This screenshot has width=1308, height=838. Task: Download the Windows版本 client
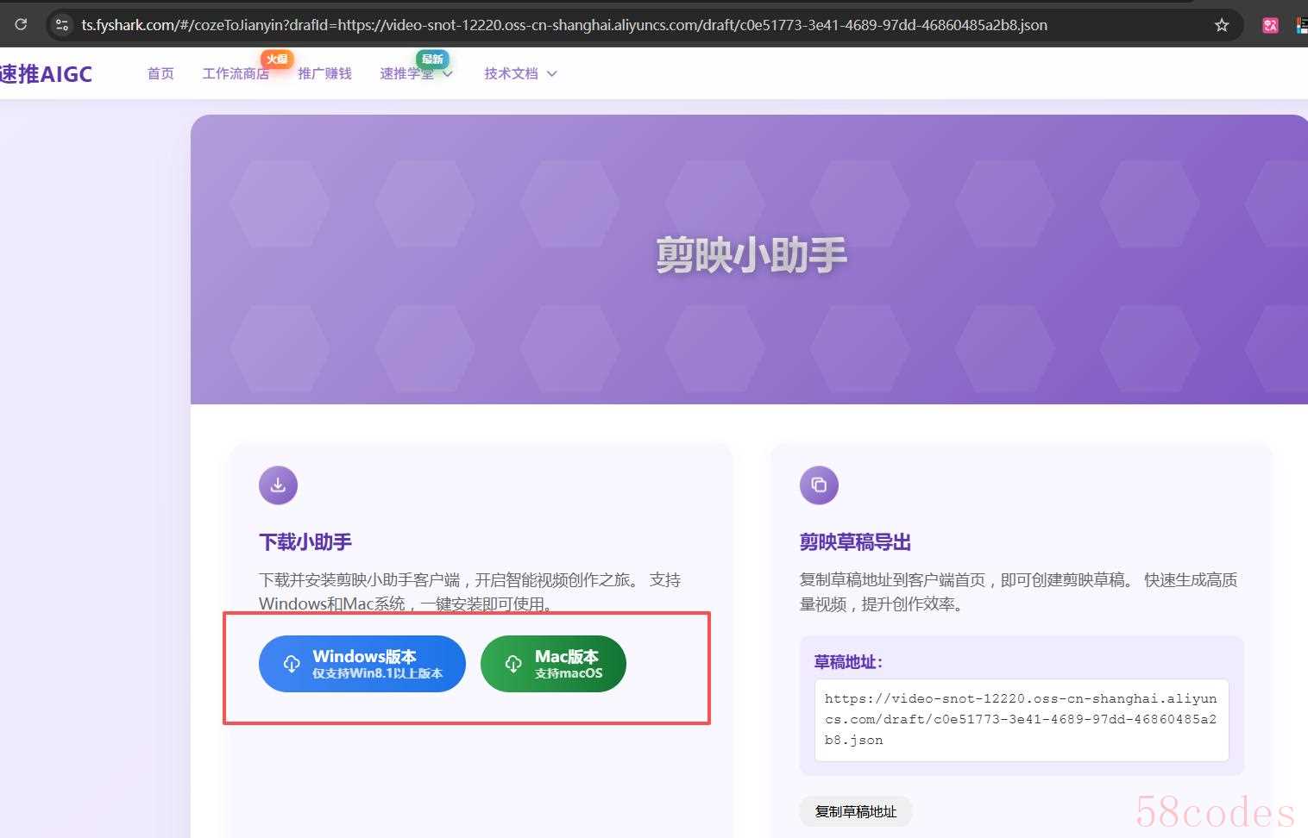point(362,664)
